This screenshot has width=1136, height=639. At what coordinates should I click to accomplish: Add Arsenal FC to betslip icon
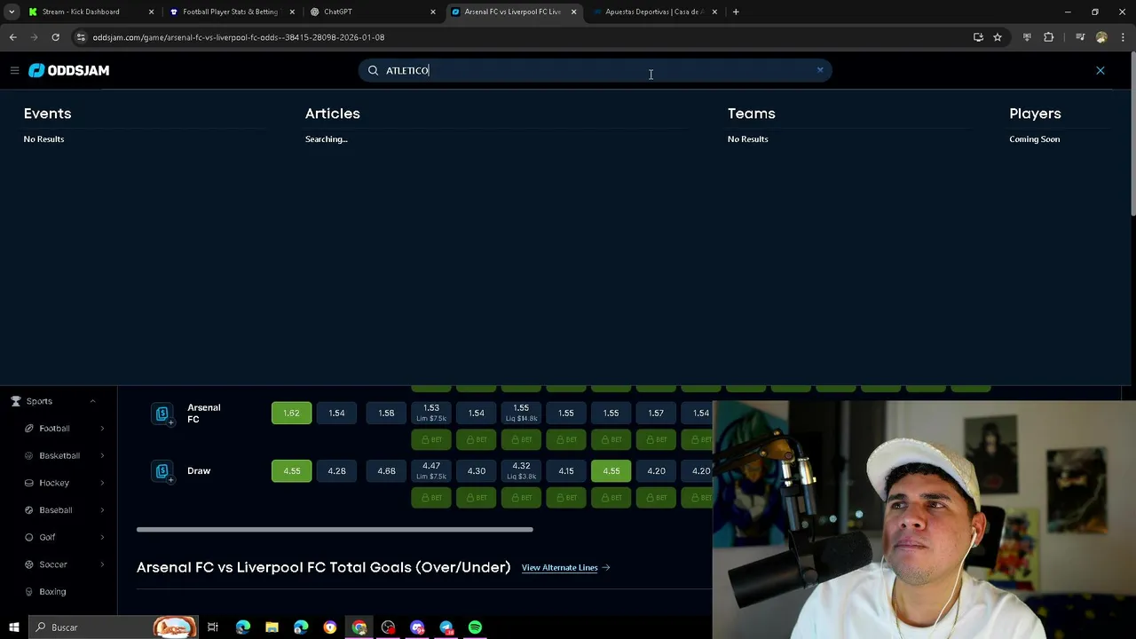162,414
